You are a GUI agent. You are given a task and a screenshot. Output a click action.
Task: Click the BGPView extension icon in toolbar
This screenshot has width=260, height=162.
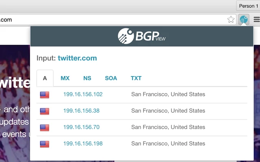coord(244,19)
